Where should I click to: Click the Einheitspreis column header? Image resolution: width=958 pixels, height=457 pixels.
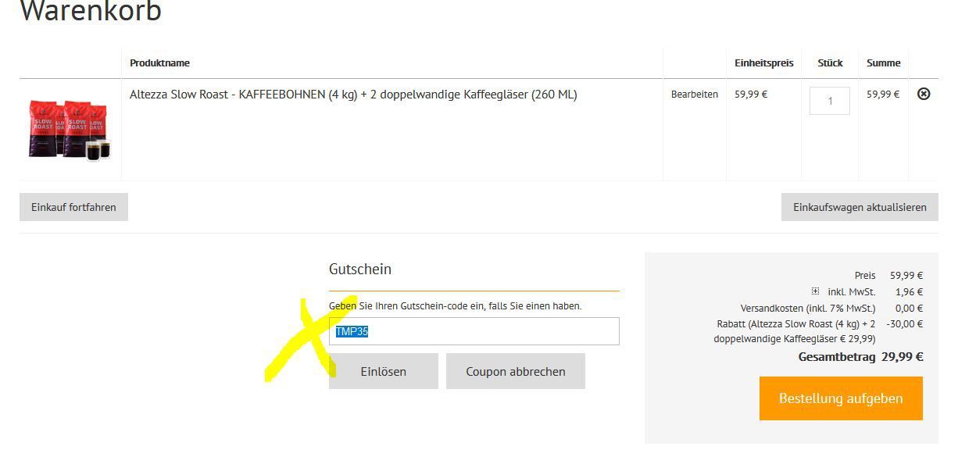pos(764,62)
